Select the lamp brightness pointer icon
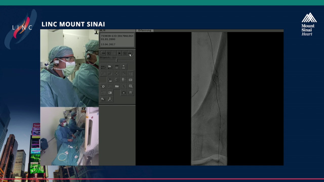324x182 pixels. point(110,80)
